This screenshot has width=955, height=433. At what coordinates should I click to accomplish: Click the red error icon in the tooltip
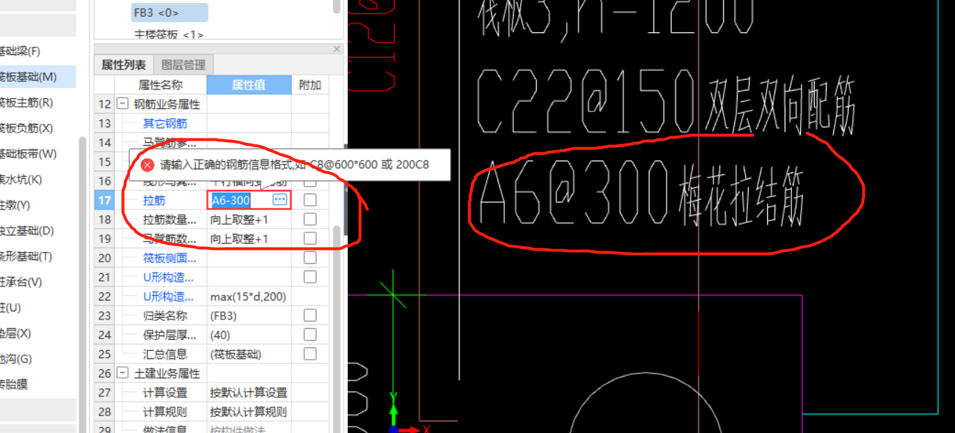tap(148, 165)
